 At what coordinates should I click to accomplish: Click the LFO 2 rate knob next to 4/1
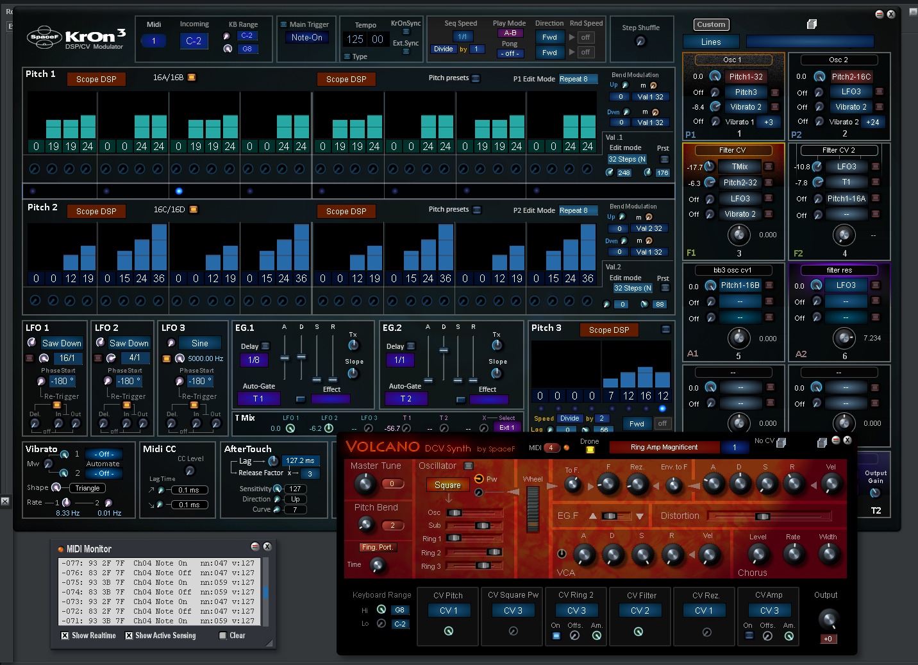(111, 358)
